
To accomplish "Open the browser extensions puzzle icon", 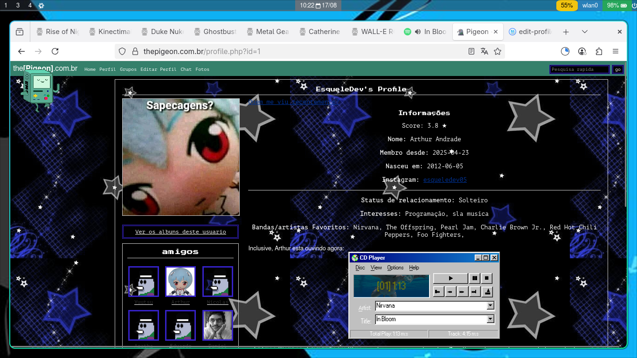I will (x=599, y=51).
